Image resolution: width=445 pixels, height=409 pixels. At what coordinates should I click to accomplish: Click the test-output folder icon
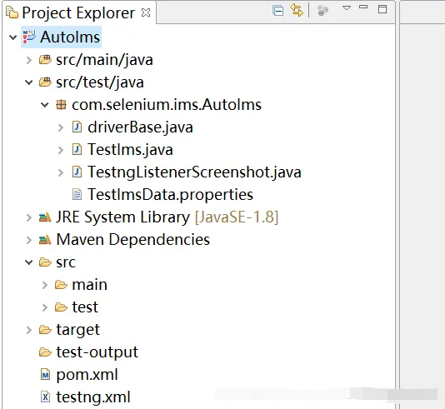click(45, 352)
